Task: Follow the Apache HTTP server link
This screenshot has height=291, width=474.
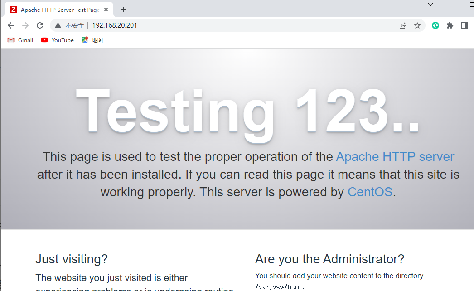Action: point(395,157)
